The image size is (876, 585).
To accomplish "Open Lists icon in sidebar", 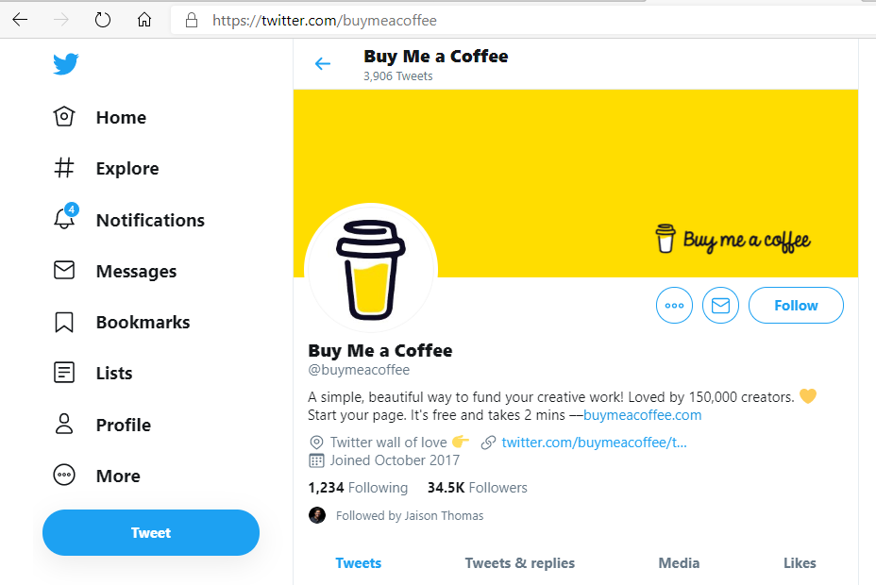I will [x=64, y=373].
